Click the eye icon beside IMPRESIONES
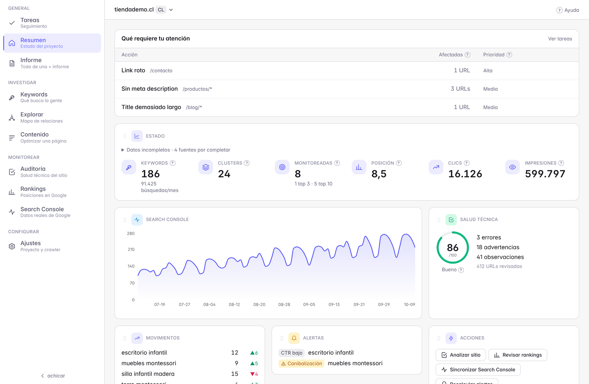 pyautogui.click(x=513, y=167)
